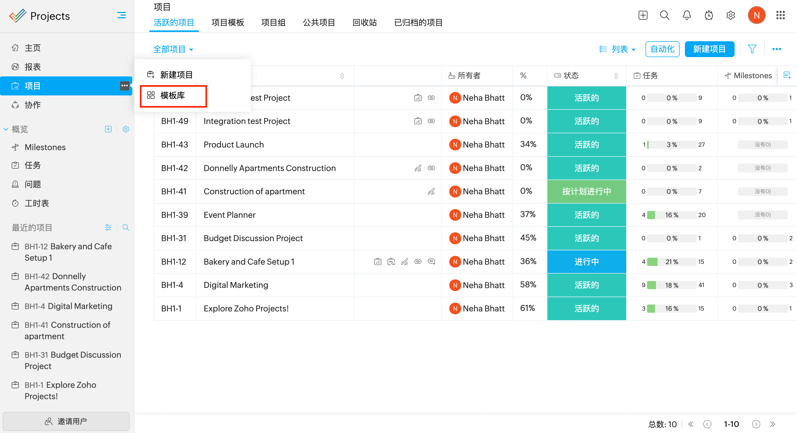Go to next page arrow in pagination
Image resolution: width=797 pixels, height=433 pixels.
[756, 424]
